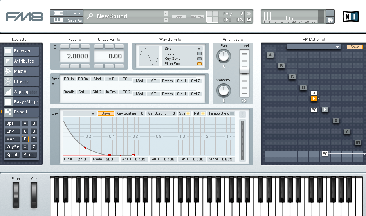Open the KeySc expert tab

pyautogui.click(x=12, y=147)
